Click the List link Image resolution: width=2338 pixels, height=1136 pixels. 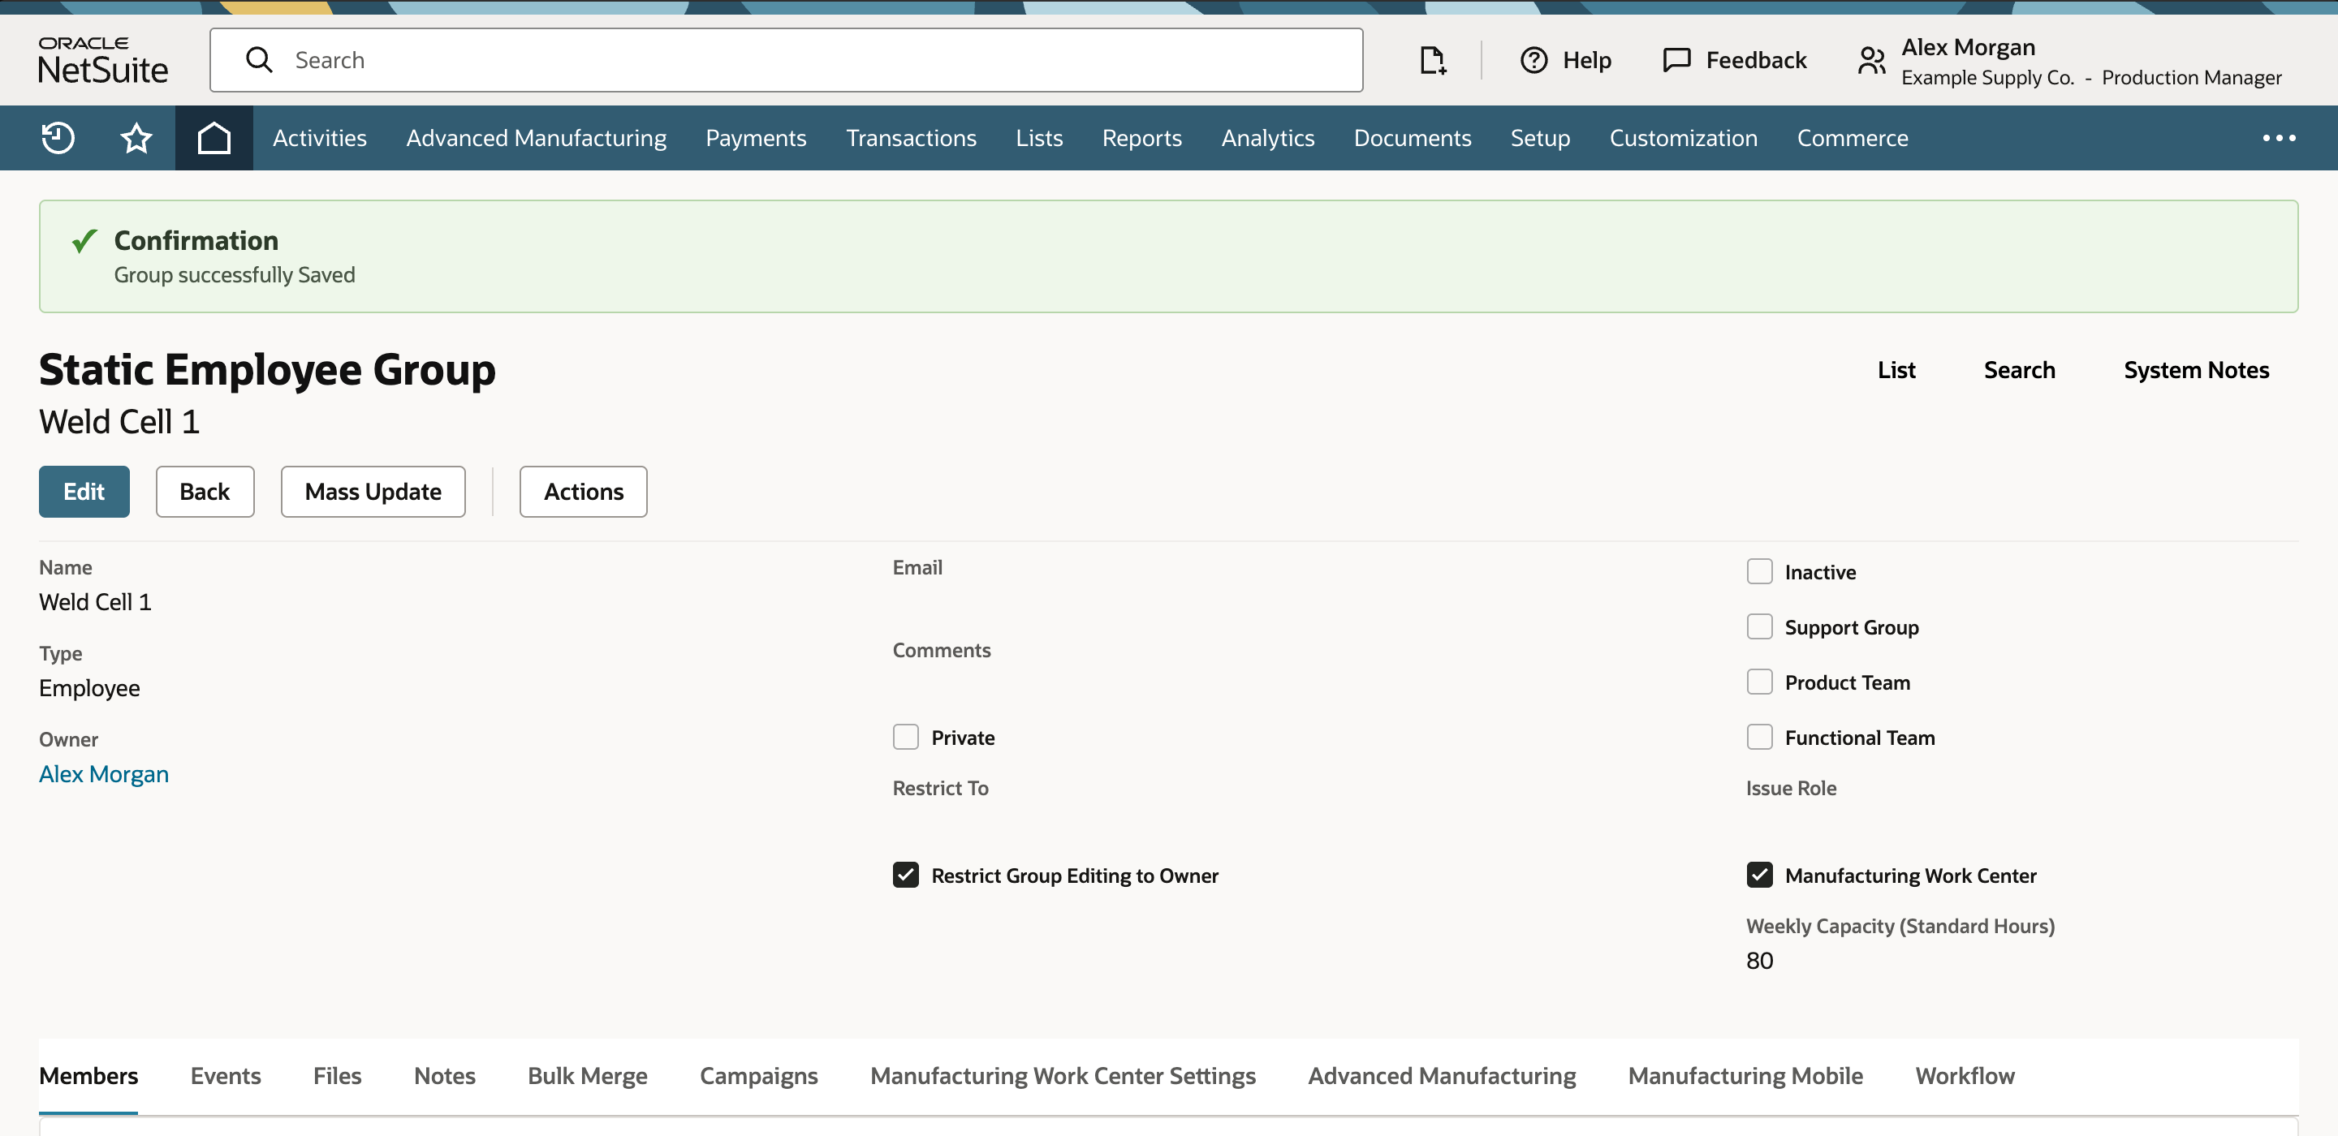(1896, 370)
